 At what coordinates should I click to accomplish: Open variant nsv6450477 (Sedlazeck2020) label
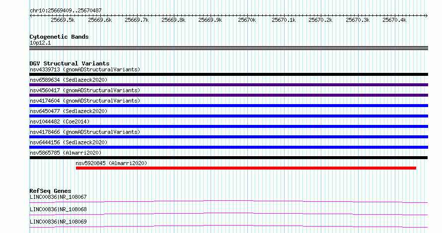(69, 111)
